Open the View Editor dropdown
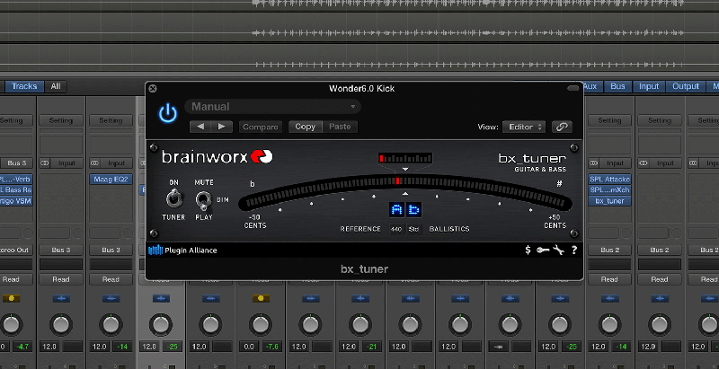This screenshot has height=369, width=719. tap(524, 127)
